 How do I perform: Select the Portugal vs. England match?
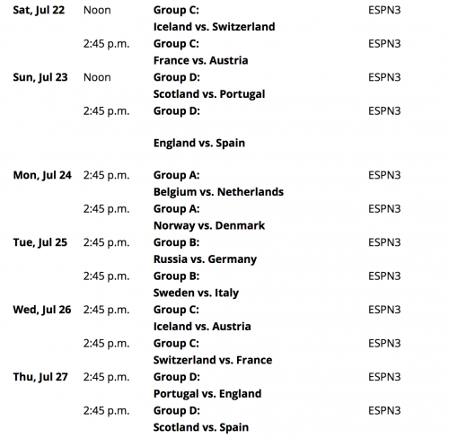(207, 394)
